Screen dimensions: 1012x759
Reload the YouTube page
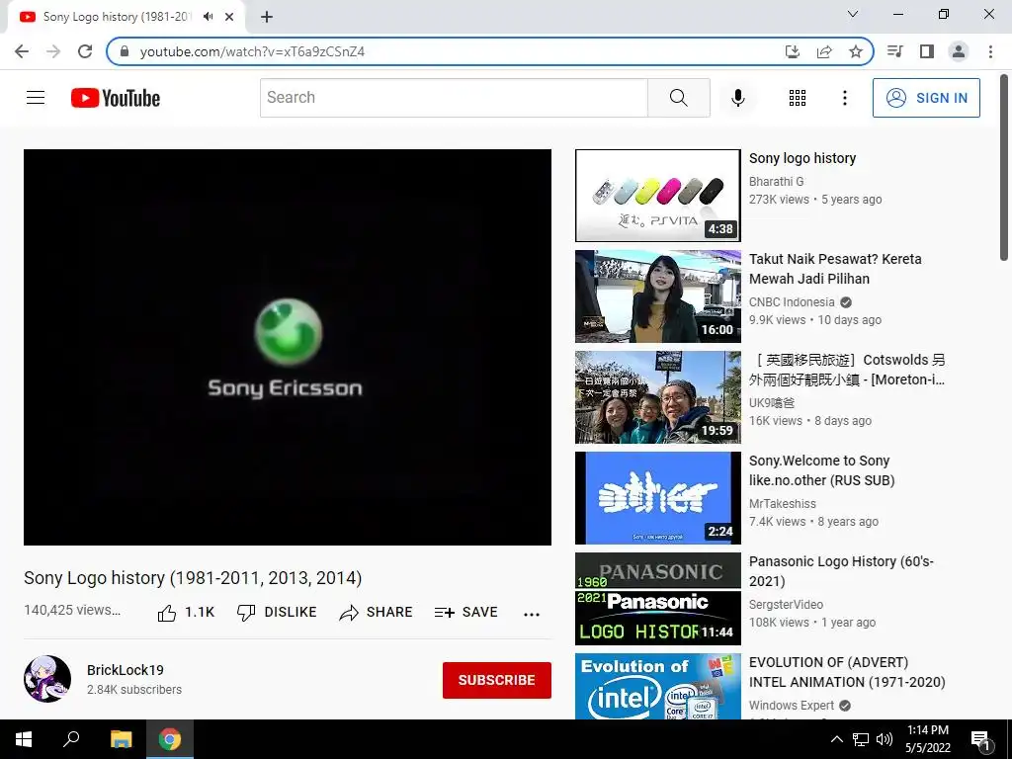click(x=85, y=51)
